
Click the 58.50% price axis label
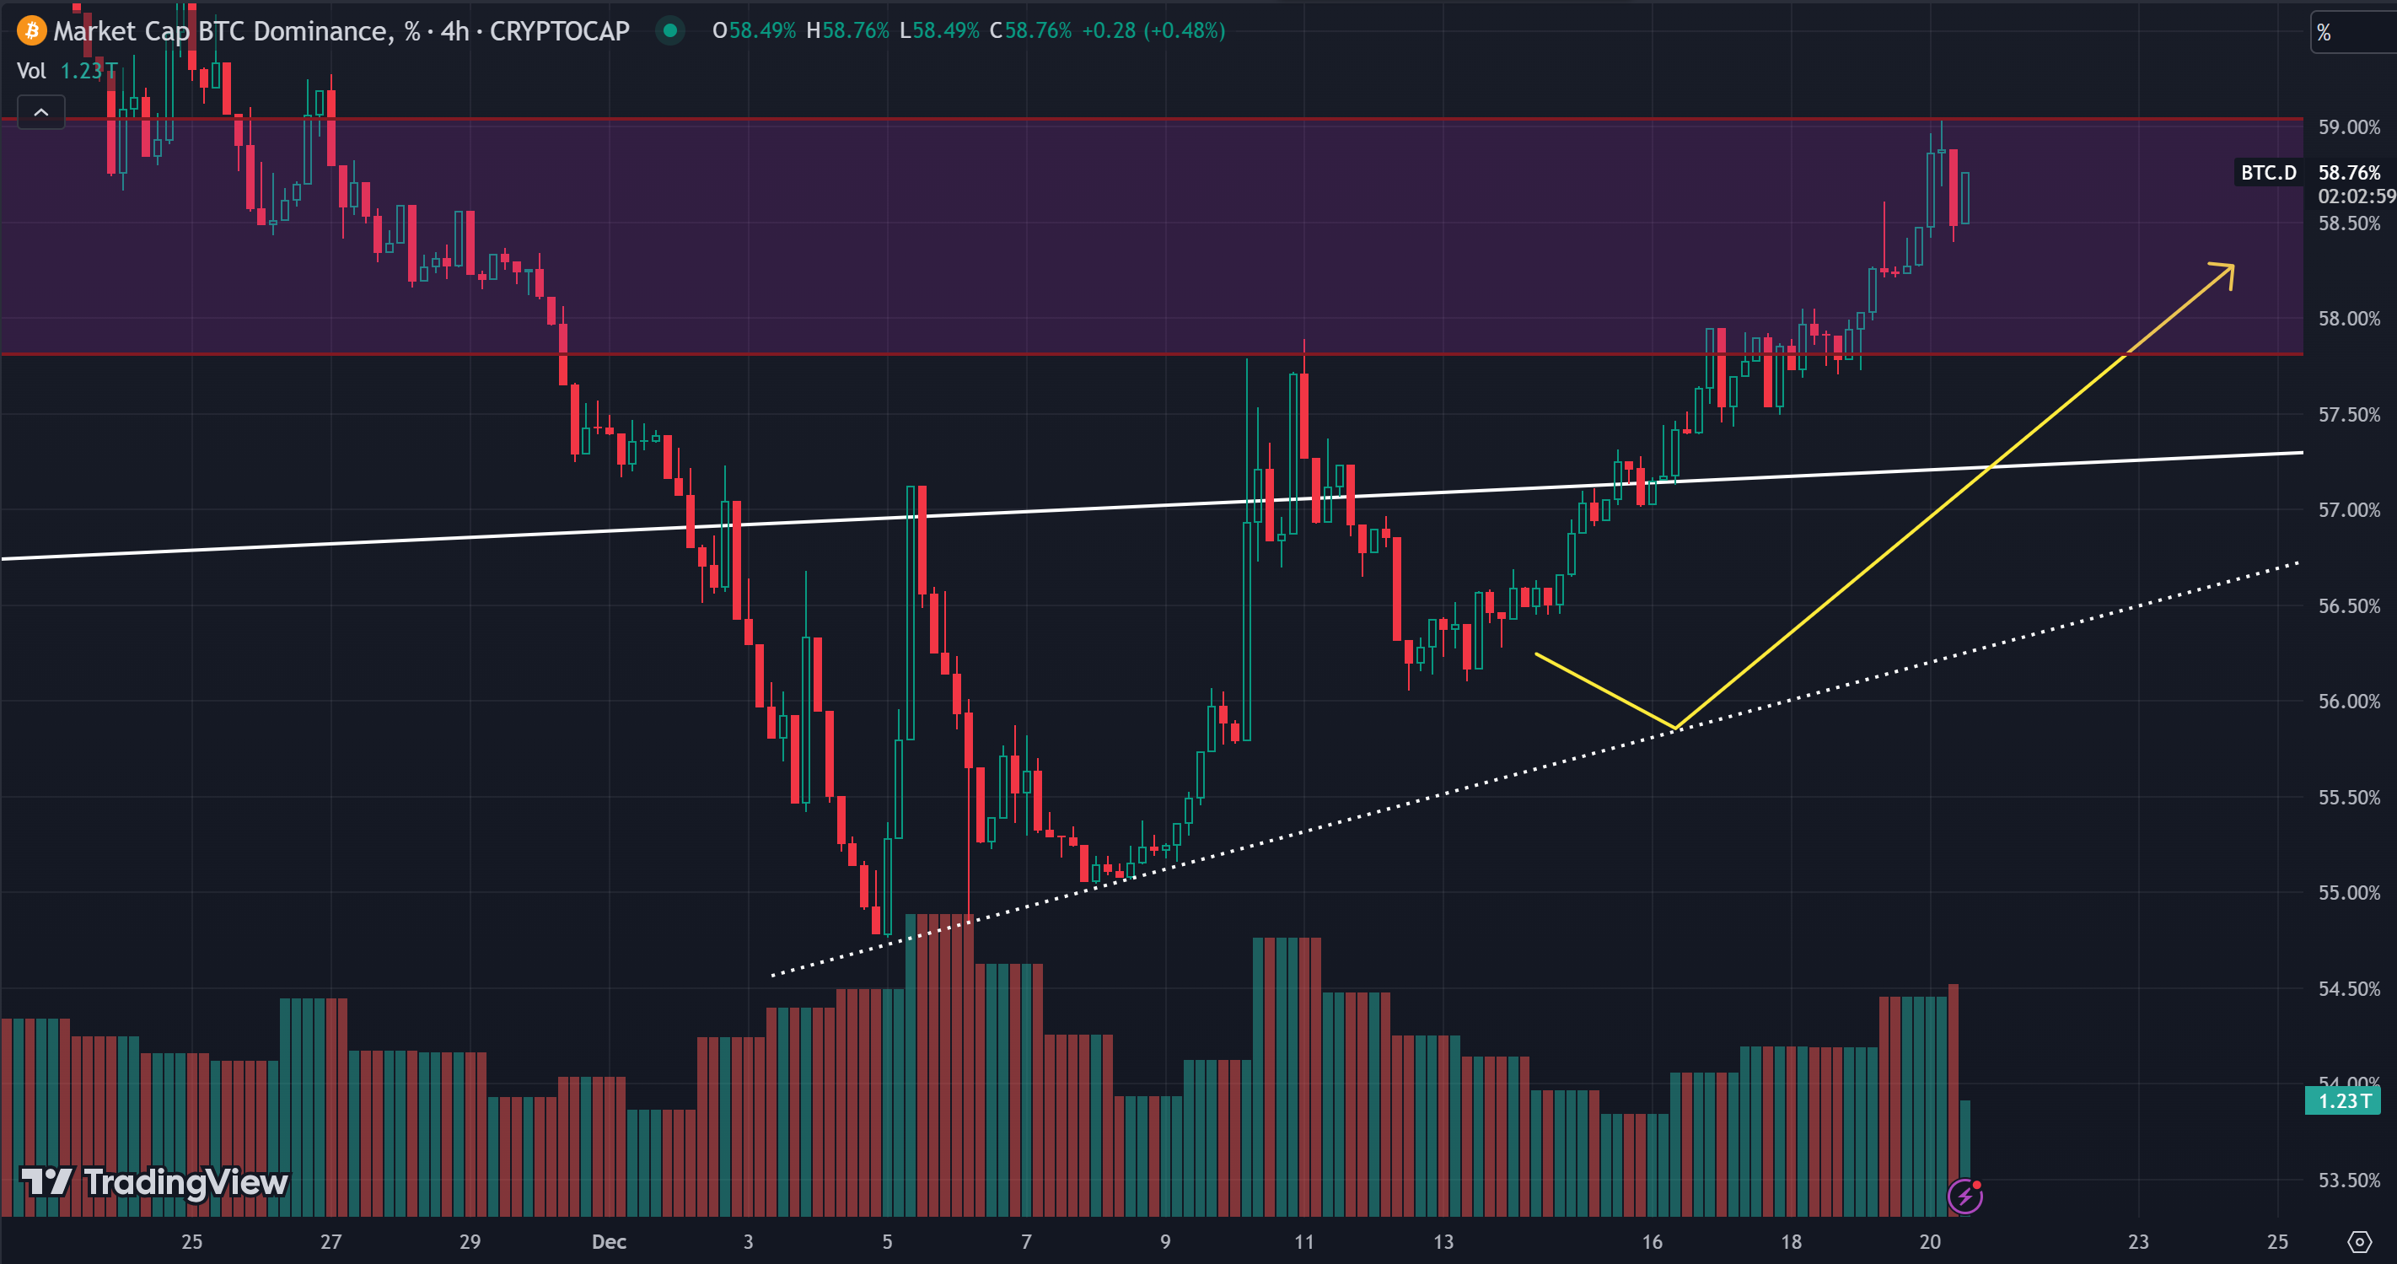2349,223
